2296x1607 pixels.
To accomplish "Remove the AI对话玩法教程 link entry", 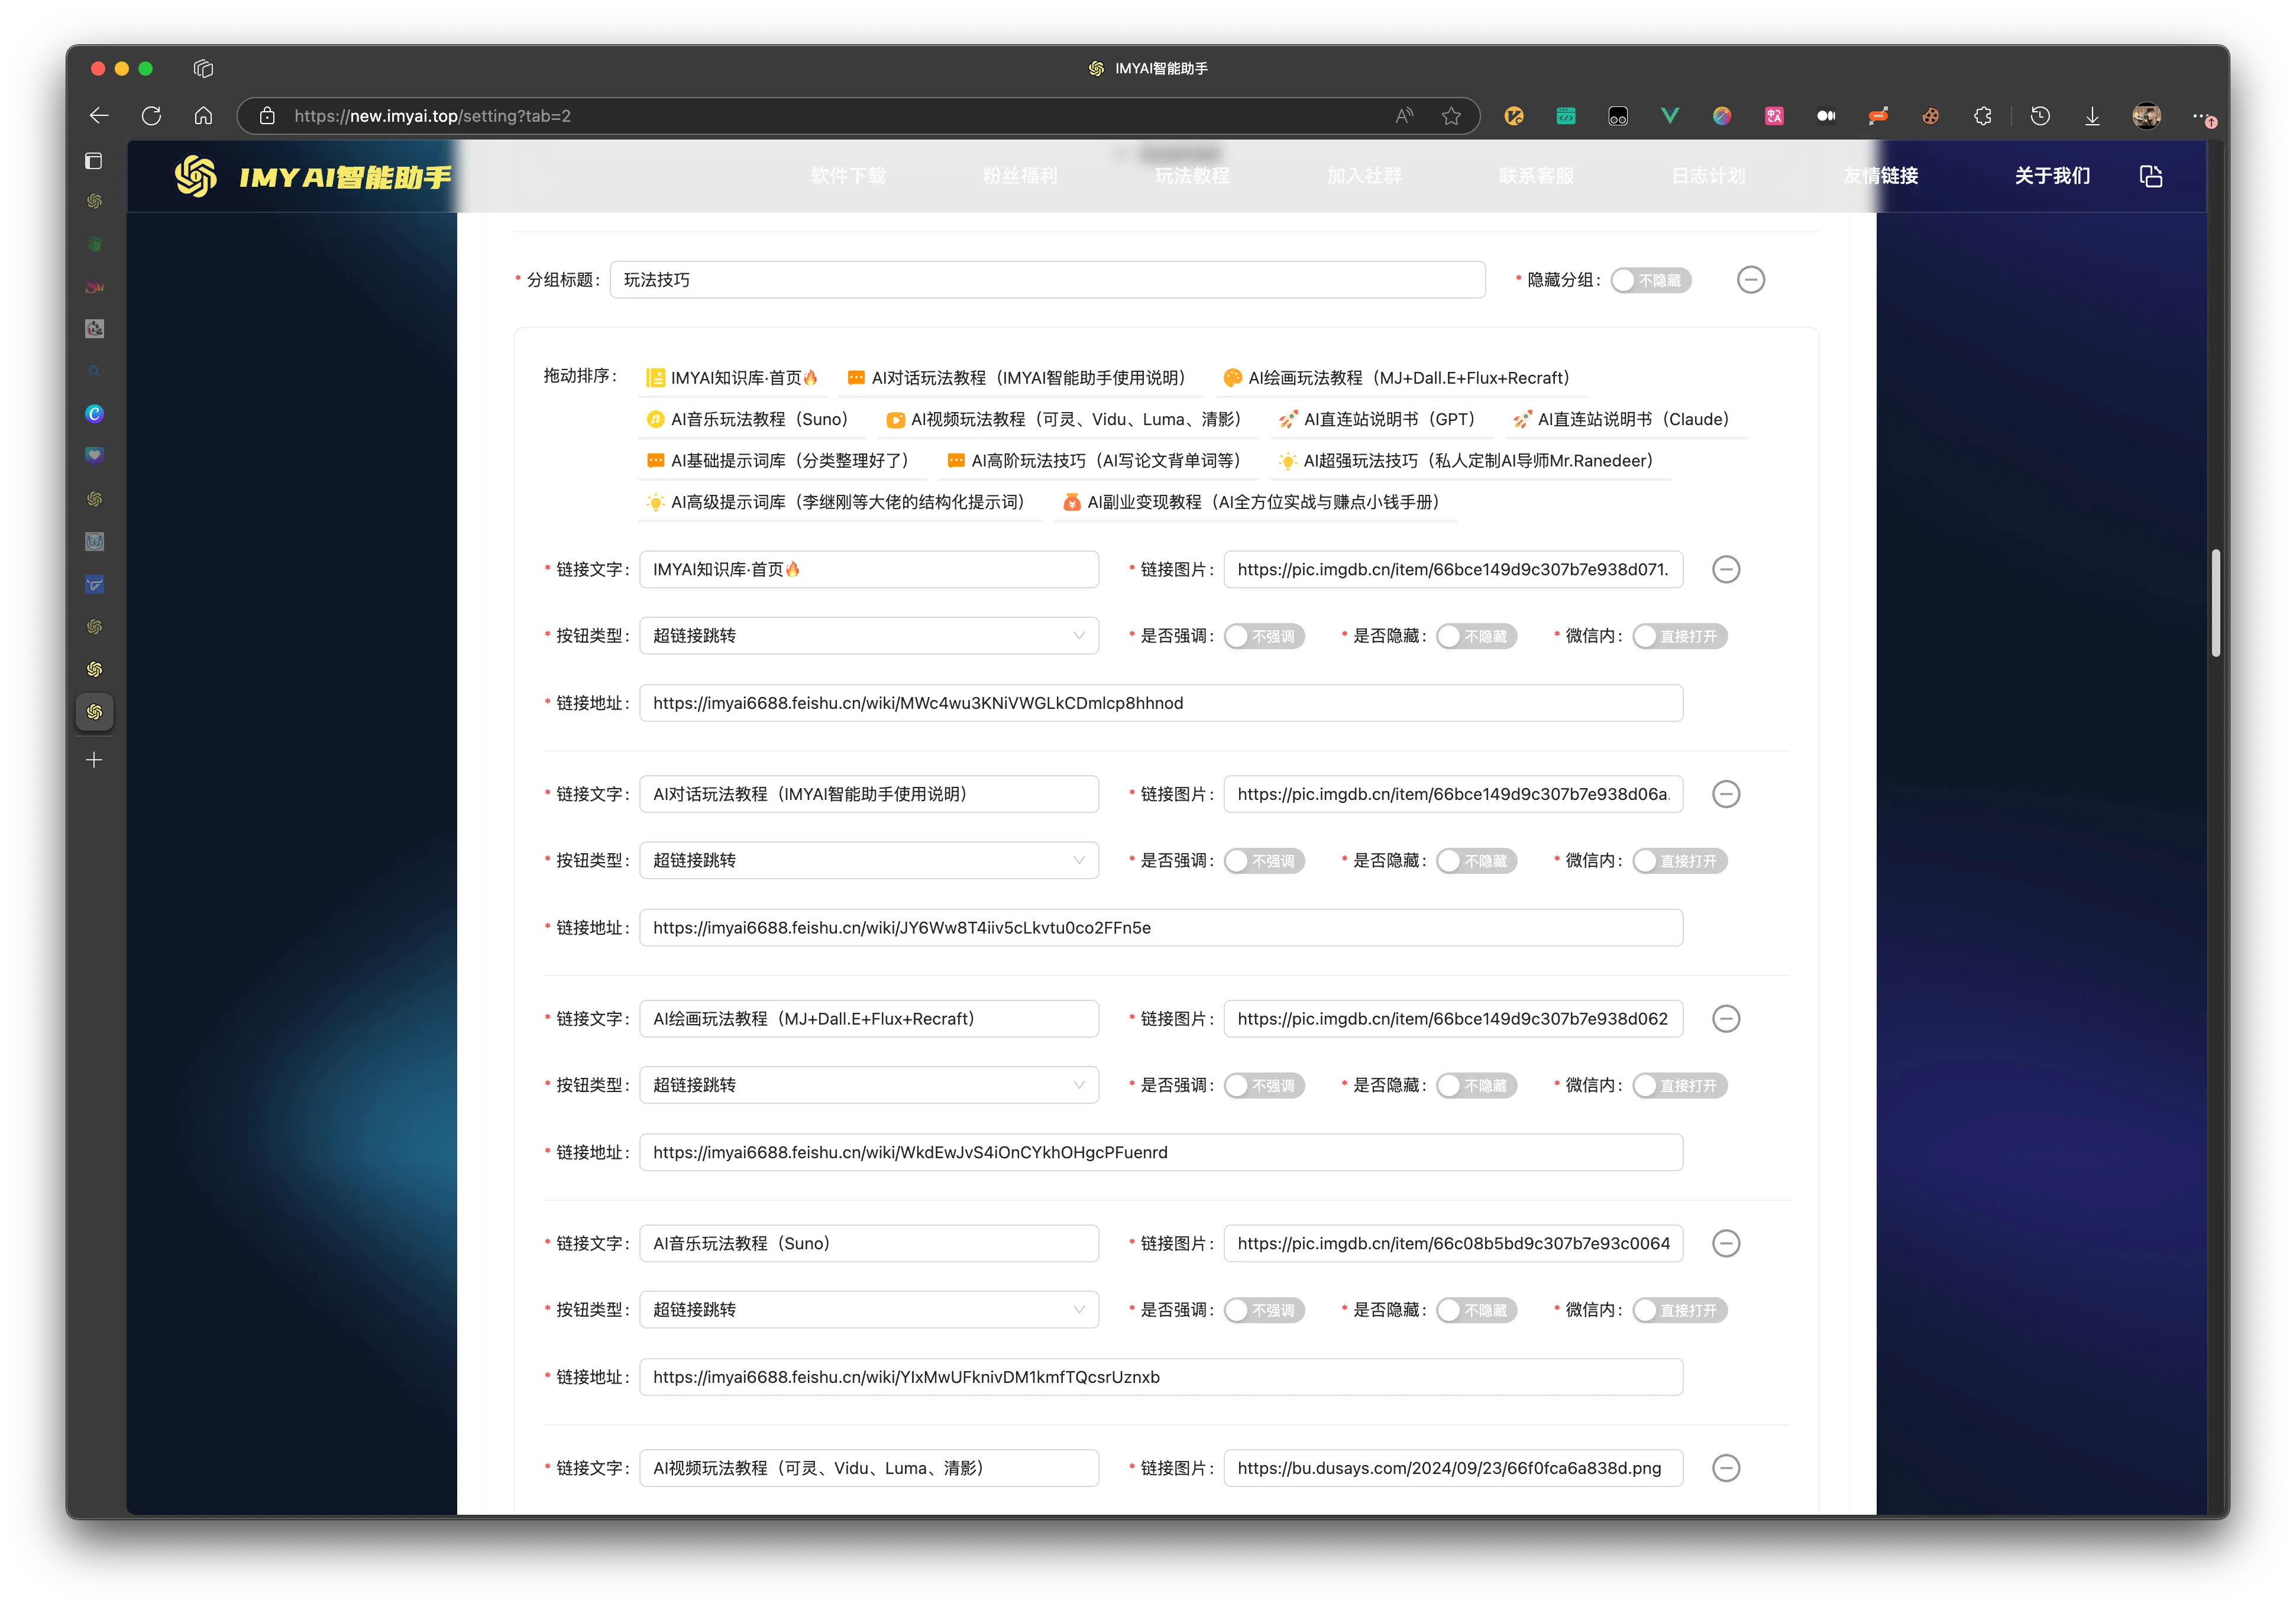I will point(1726,795).
